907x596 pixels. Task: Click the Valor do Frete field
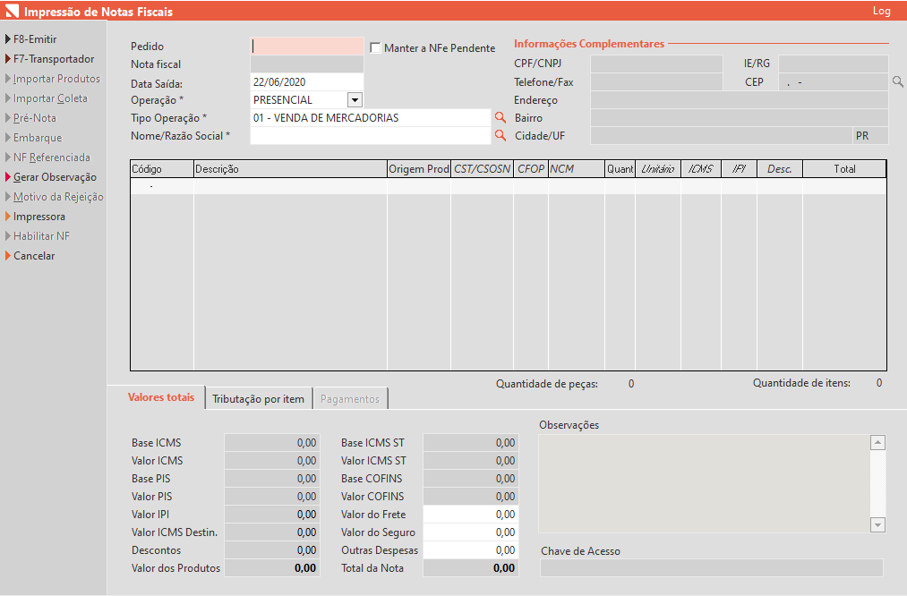(x=471, y=515)
